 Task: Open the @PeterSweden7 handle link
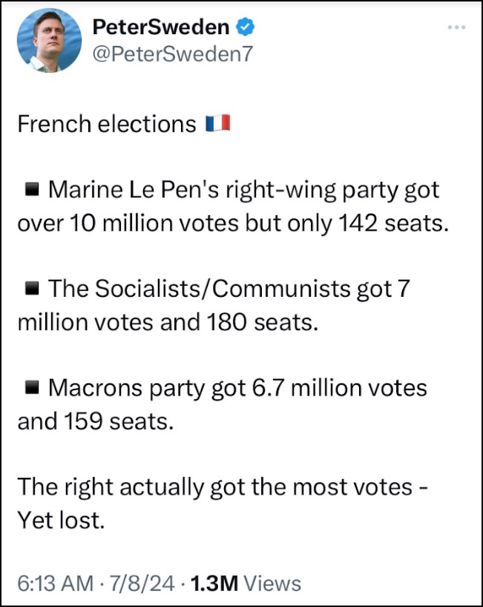click(x=172, y=53)
